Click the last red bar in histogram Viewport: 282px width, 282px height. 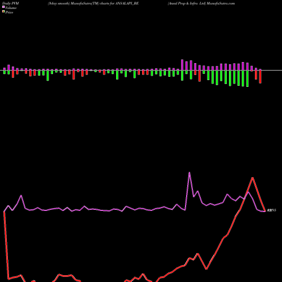[260, 76]
